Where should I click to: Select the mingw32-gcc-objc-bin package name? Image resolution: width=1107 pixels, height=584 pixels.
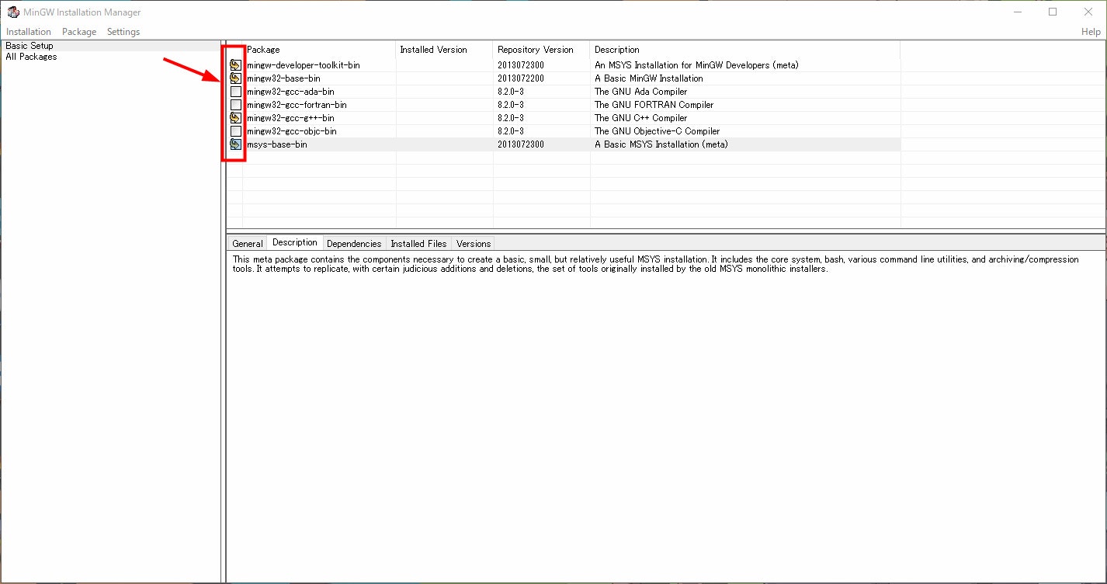pyautogui.click(x=292, y=131)
